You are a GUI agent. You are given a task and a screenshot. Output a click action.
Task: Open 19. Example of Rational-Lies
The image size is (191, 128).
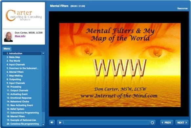[22, 120]
